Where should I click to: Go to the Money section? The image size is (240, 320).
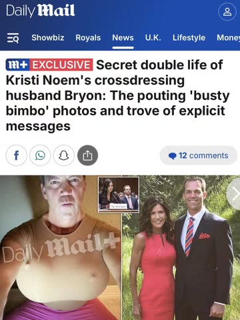click(x=229, y=37)
